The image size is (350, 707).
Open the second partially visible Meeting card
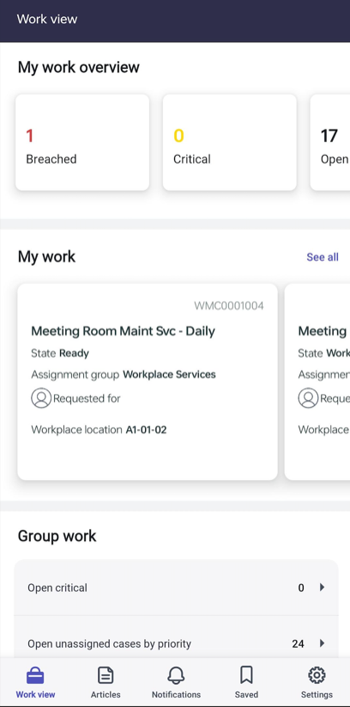[x=317, y=382]
